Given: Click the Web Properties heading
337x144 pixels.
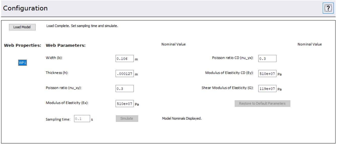Looking at the screenshot, I should 23,46.
